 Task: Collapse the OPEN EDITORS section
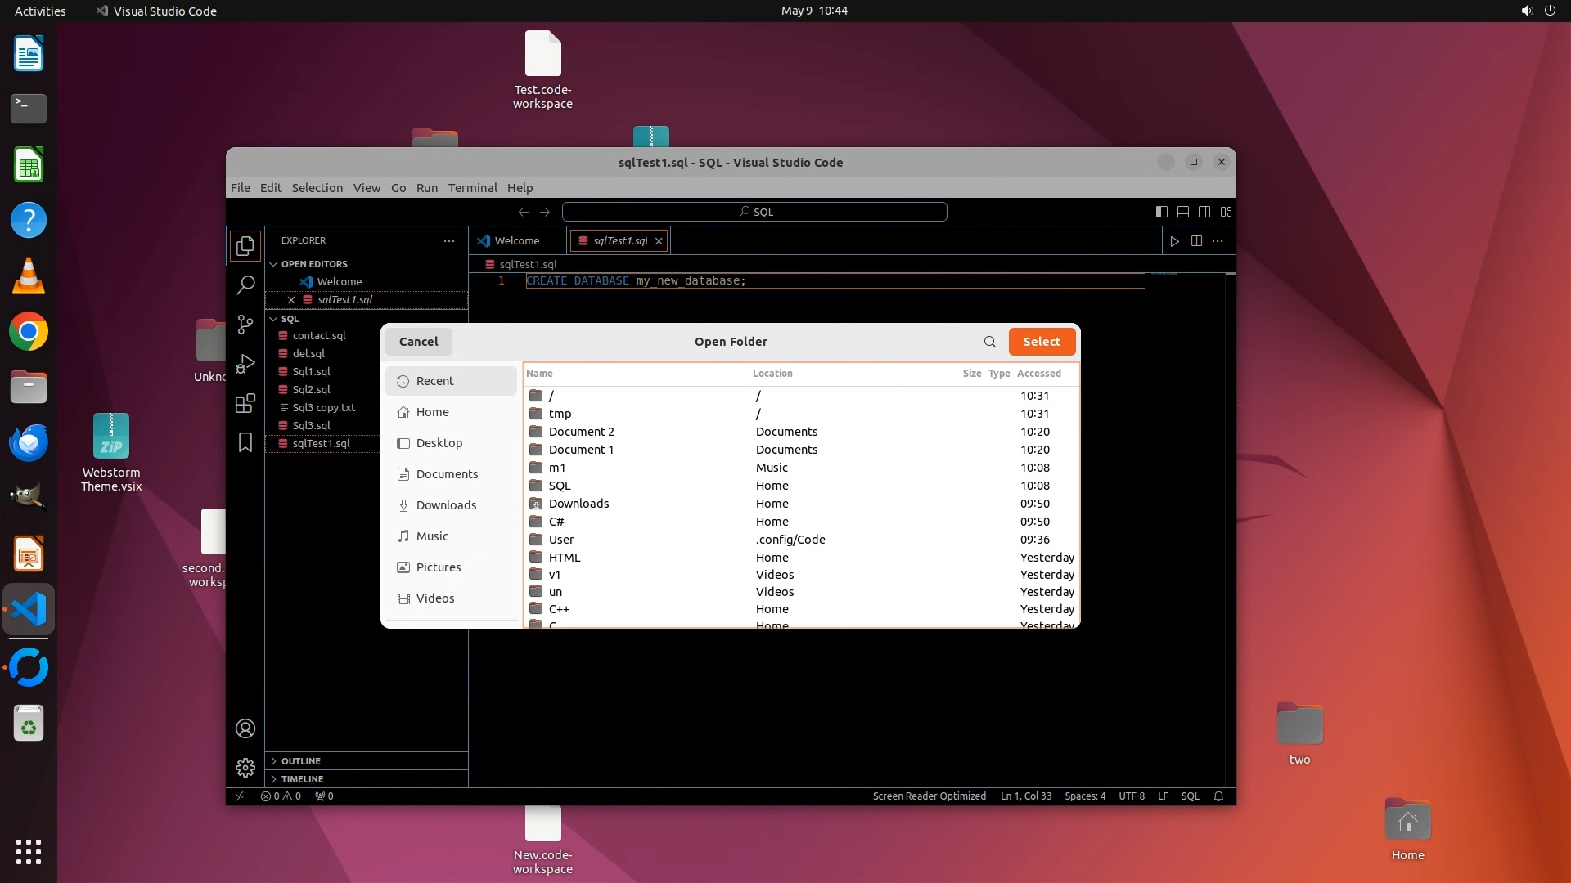[313, 264]
